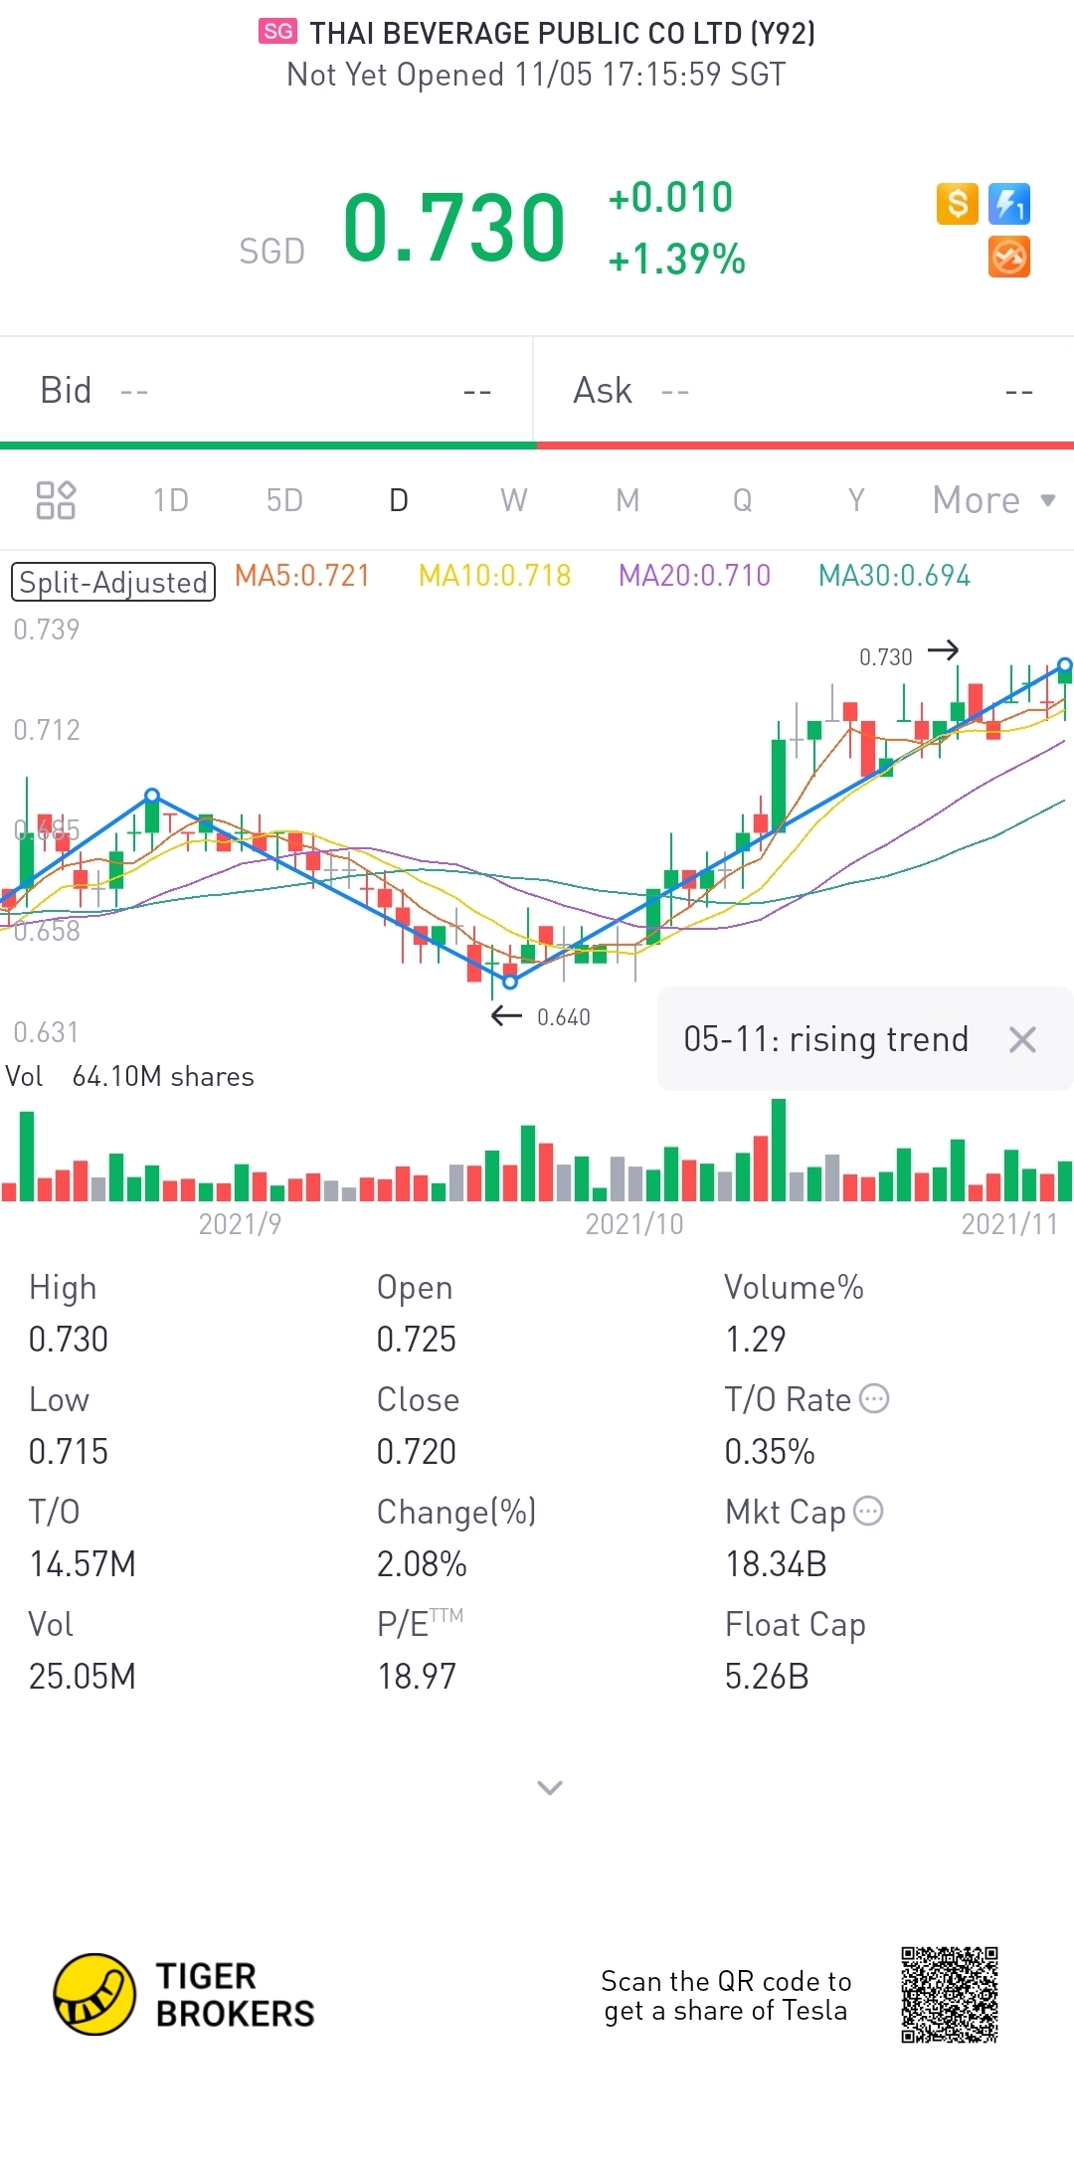Tap the P/E TTM value 18.97
Image resolution: width=1074 pixels, height=2160 pixels.
[417, 1677]
